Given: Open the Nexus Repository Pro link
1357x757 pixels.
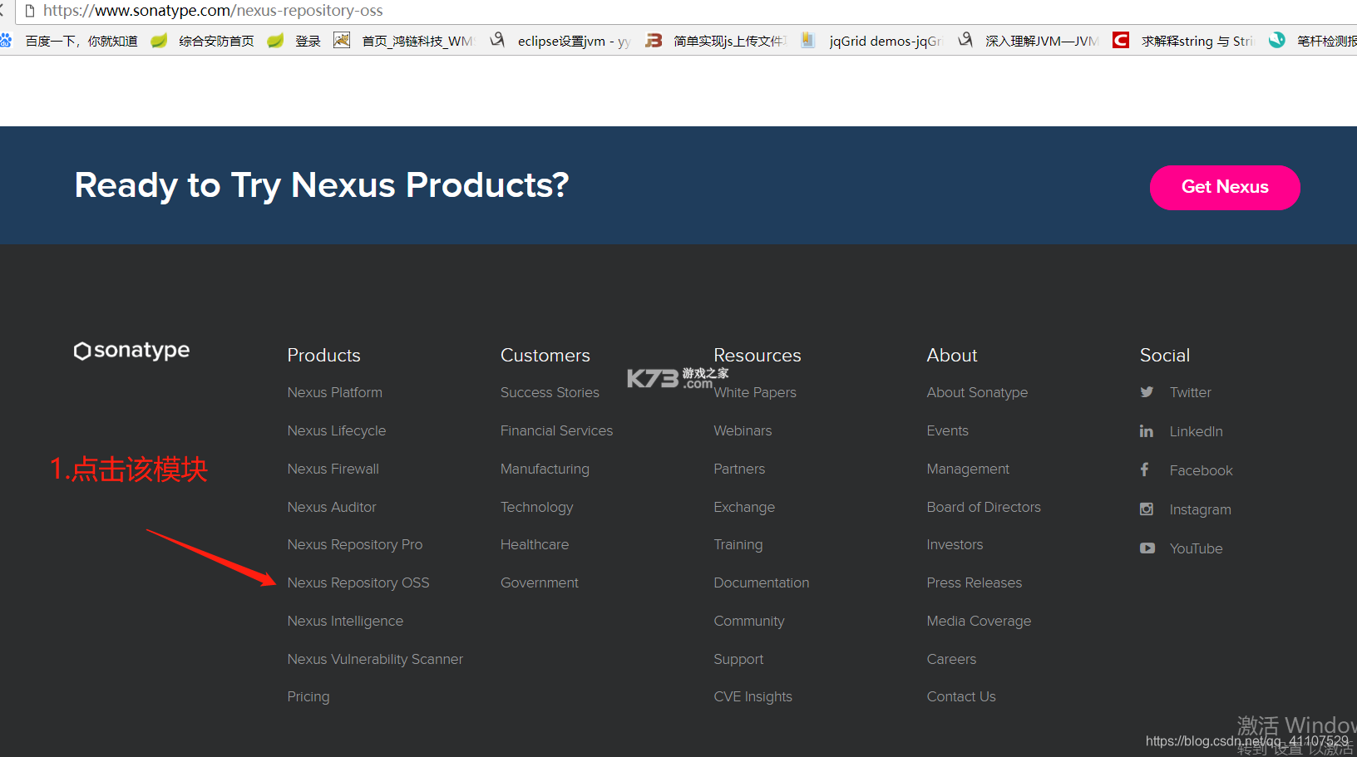Looking at the screenshot, I should tap(355, 544).
